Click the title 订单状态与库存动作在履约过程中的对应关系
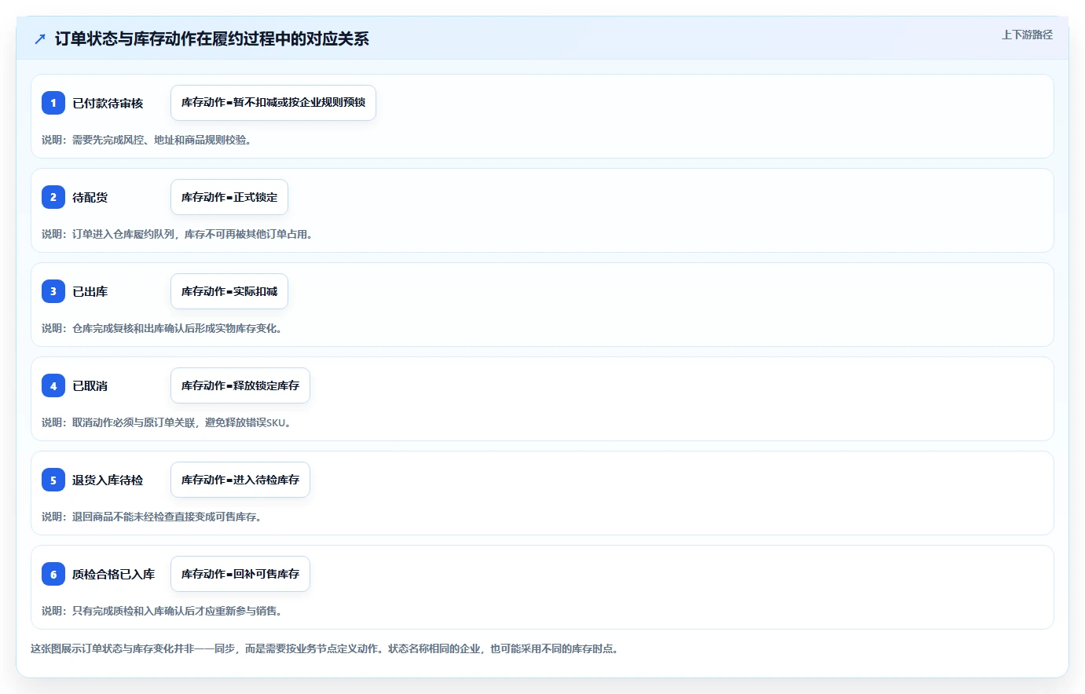Viewport: 1085px width, 694px height. 211,38
